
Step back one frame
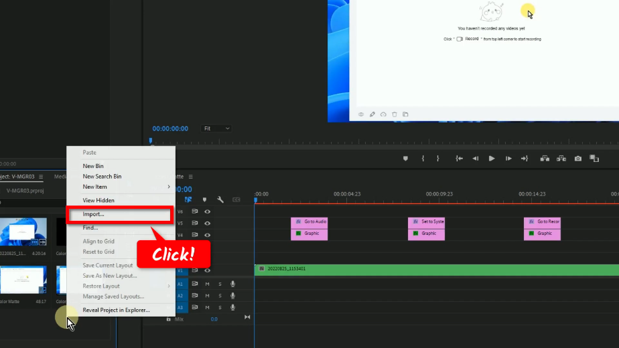tap(476, 159)
